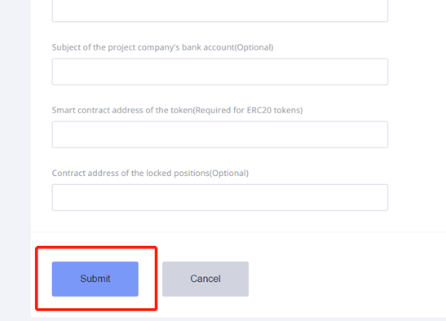Activate the ERC20 token contract address field
446x321 pixels.
pos(220,134)
